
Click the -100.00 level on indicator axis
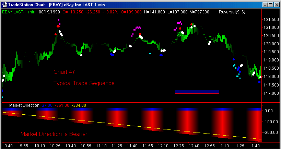coord(270,122)
